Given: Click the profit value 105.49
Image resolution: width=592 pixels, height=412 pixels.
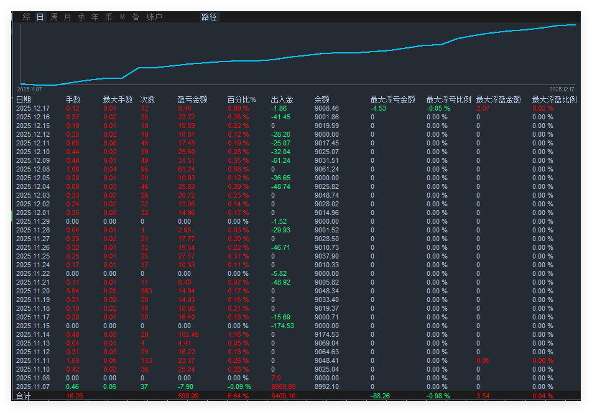Looking at the screenshot, I should [188, 334].
